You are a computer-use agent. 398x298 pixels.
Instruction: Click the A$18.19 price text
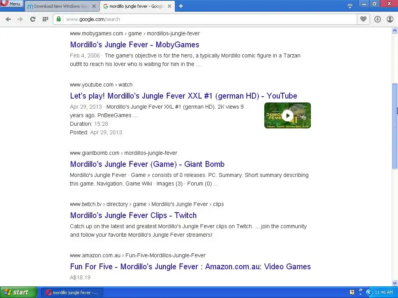pyautogui.click(x=80, y=277)
